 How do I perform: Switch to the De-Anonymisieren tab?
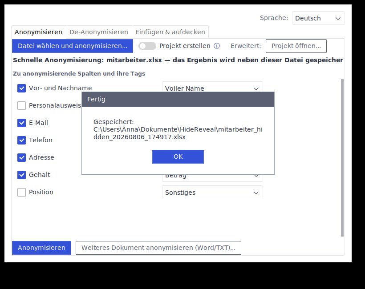click(x=99, y=32)
